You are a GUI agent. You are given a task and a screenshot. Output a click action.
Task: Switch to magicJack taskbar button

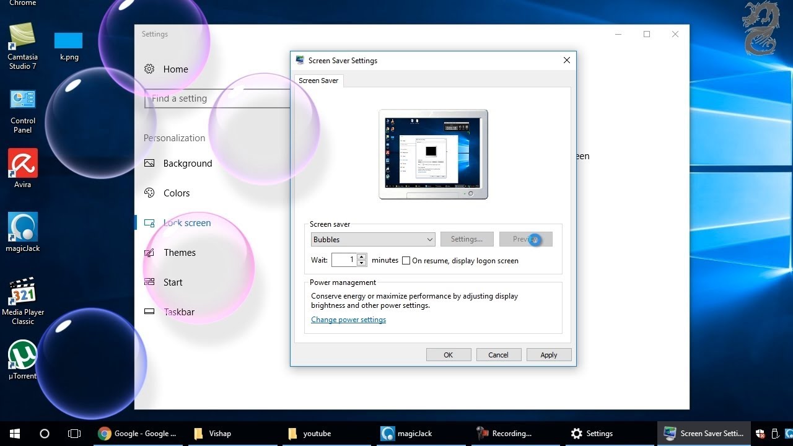coord(421,434)
